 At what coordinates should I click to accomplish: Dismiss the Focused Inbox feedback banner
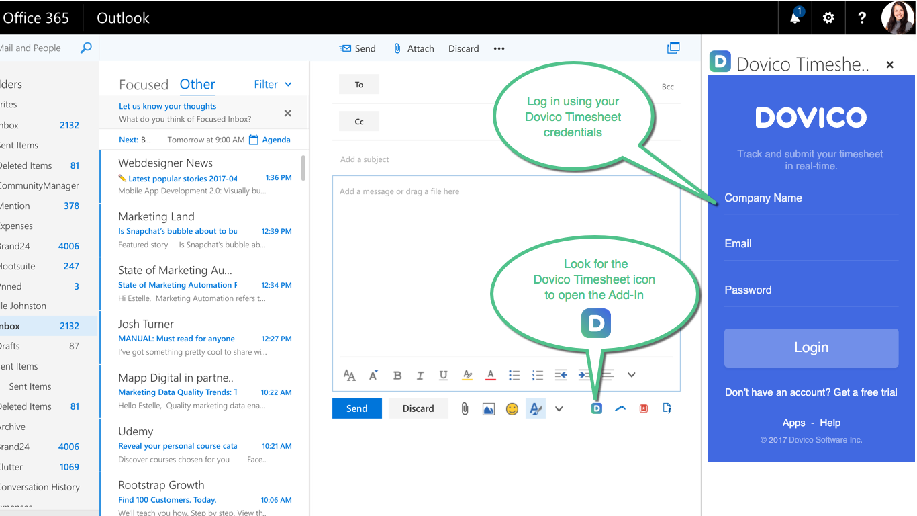click(288, 113)
